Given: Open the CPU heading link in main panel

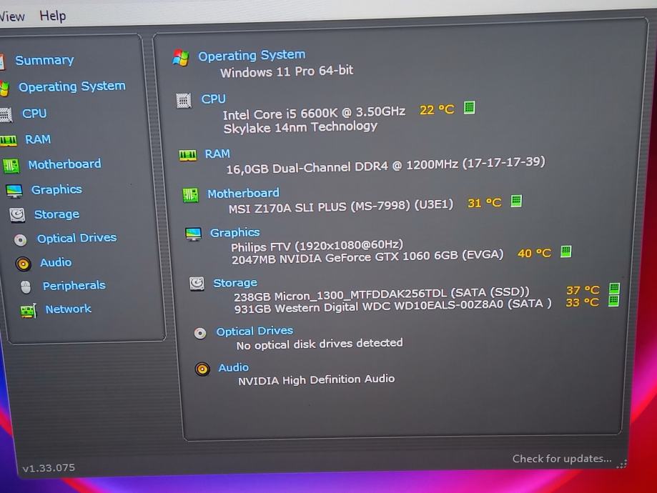Looking at the screenshot, I should pyautogui.click(x=213, y=99).
